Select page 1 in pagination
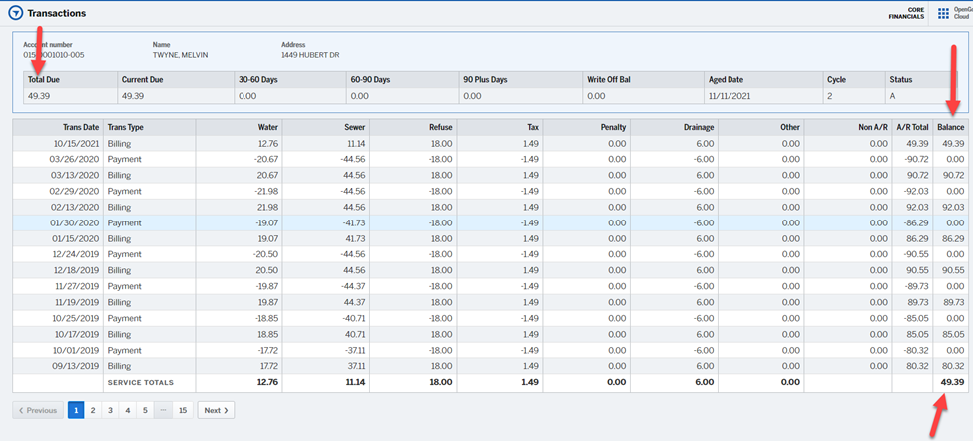Screen dimensions: 973x441 point(76,410)
